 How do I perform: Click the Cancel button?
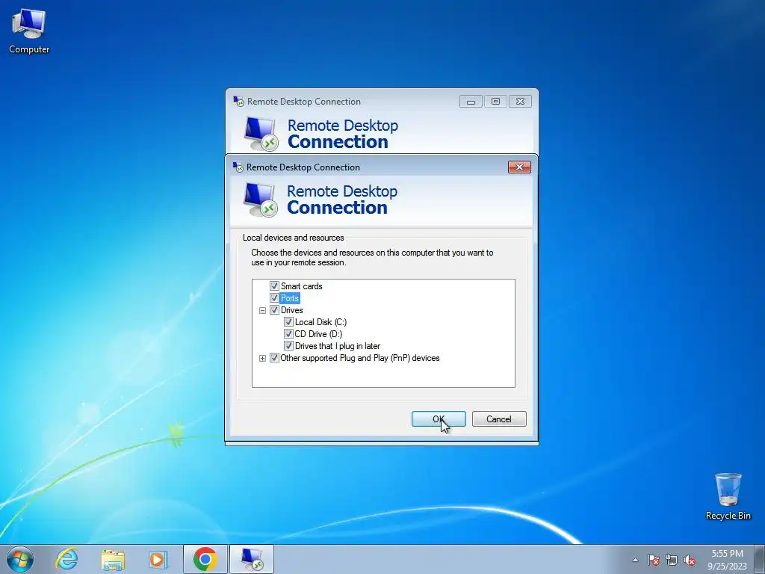[x=499, y=419]
